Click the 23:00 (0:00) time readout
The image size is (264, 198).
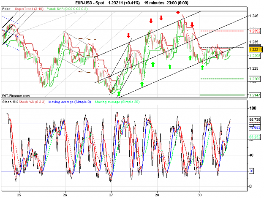177,3
